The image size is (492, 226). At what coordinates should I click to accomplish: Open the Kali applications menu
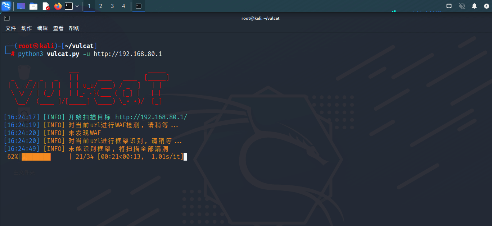pyautogui.click(x=6, y=6)
